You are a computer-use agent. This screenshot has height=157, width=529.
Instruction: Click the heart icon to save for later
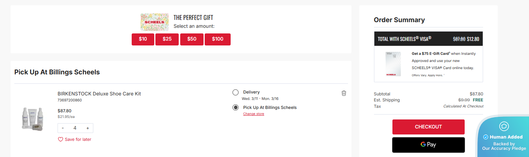coord(61,139)
